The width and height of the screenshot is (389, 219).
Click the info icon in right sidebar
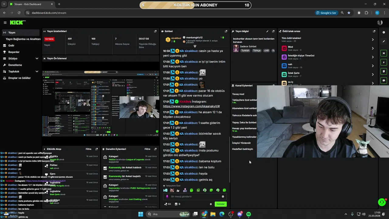tap(384, 32)
